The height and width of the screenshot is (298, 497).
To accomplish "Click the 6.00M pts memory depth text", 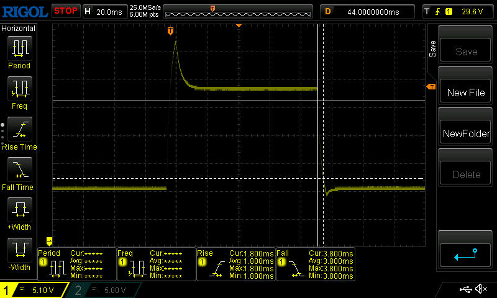I will click(x=144, y=14).
